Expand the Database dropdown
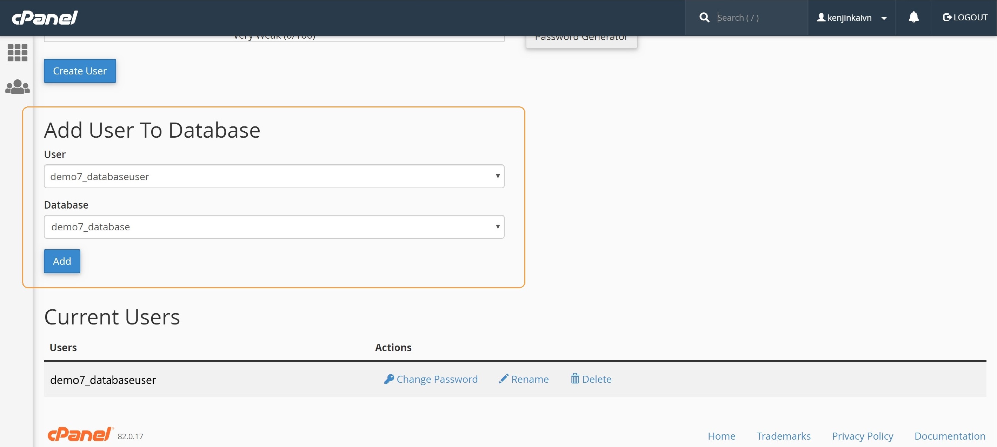This screenshot has height=447, width=997. [274, 226]
